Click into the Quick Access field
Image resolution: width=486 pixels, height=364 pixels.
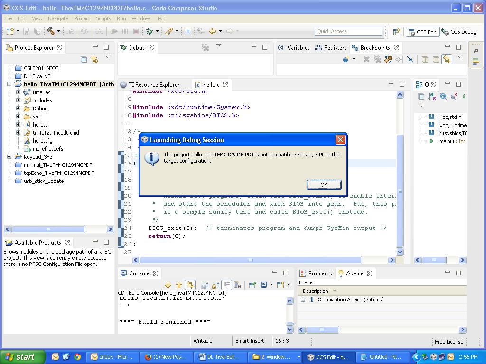point(348,31)
